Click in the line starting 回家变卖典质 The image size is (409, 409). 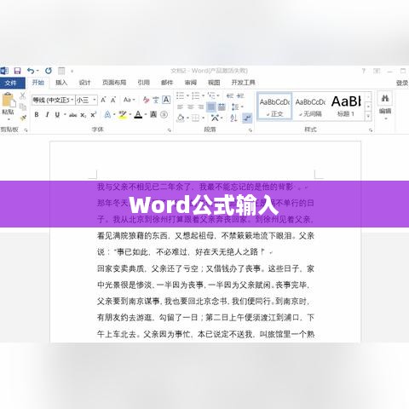tap(205, 268)
